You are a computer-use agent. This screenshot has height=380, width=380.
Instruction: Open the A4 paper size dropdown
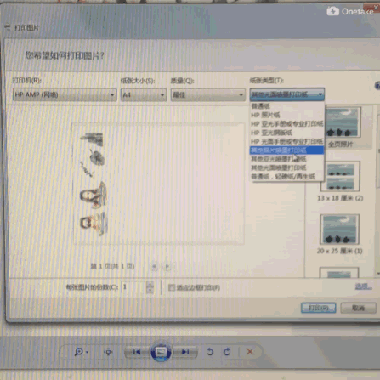click(144, 94)
